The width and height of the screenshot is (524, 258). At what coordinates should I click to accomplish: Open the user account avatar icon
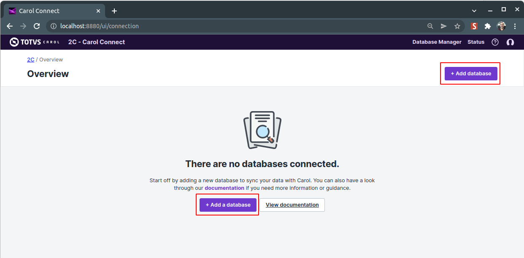pos(510,42)
